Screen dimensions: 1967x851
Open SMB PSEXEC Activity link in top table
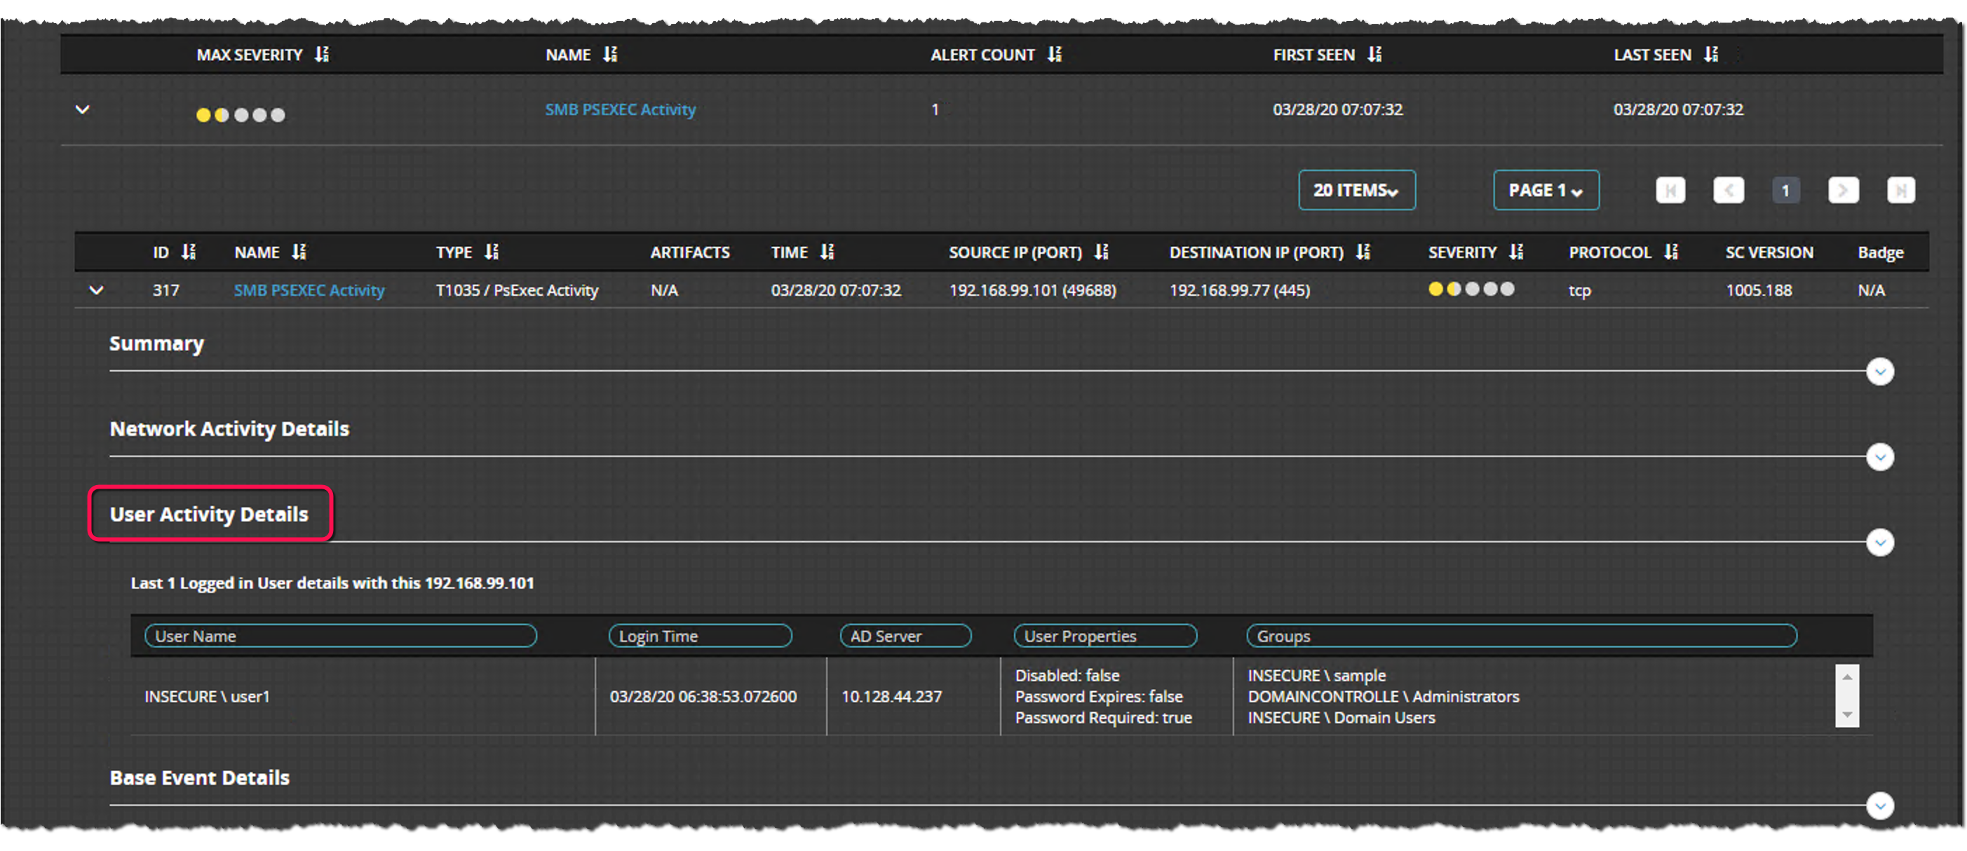click(x=620, y=109)
